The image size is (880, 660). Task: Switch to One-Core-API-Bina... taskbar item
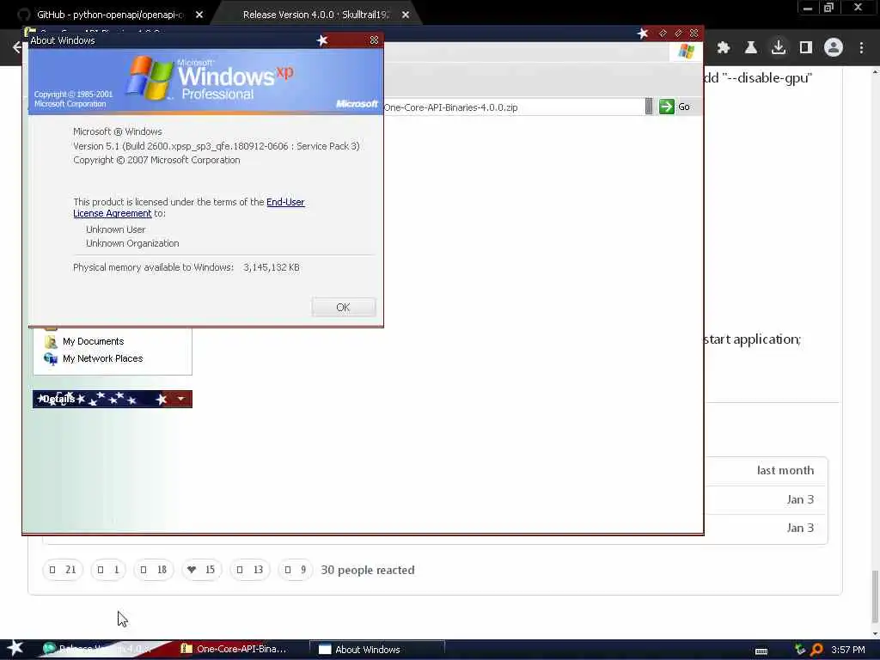pyautogui.click(x=241, y=650)
